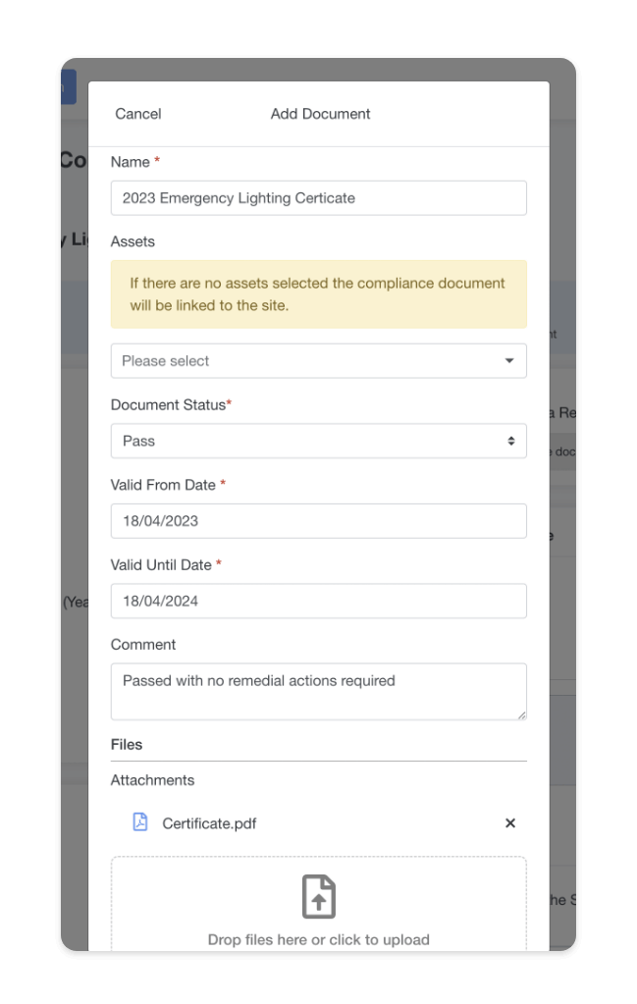Remove the Certificate.pdf attachment
Image resolution: width=637 pixels, height=1004 pixels.
[510, 822]
